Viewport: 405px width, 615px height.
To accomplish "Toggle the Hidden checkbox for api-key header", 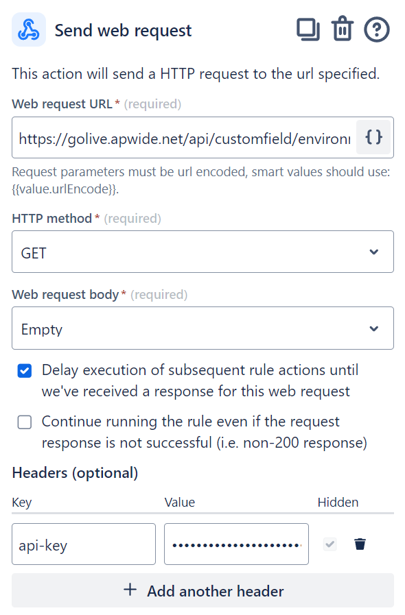I will pos(330,544).
